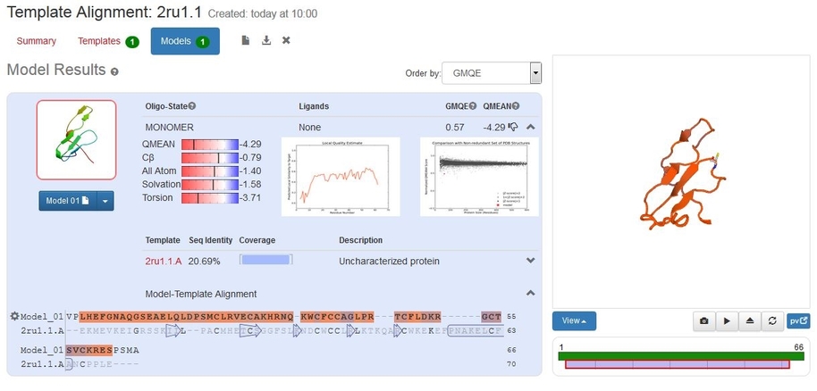This screenshot has height=391, width=817.
Task: Open the 2ru1.1.A template link
Action: (x=164, y=262)
